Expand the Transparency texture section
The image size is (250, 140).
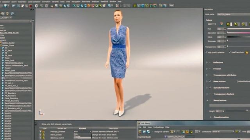[x=207, y=94]
